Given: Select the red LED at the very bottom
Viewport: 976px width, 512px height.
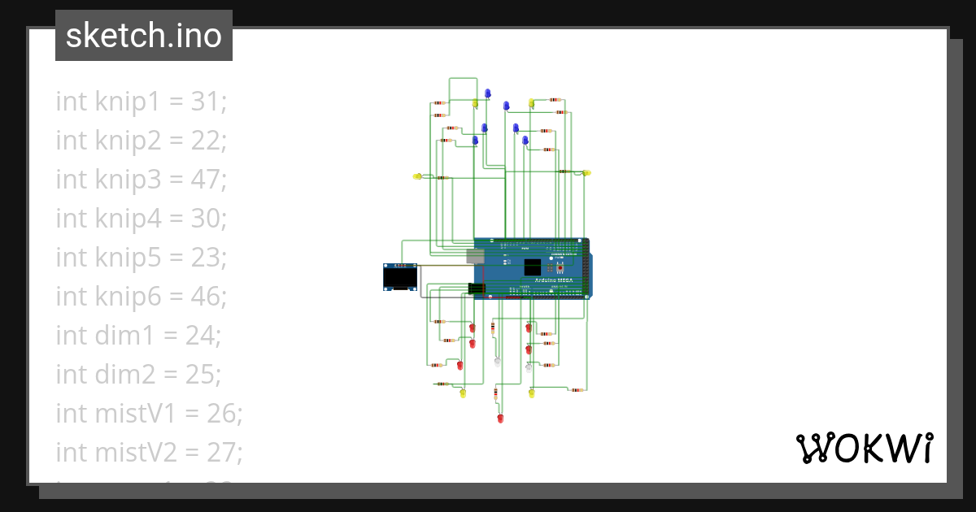Looking at the screenshot, I should coord(500,419).
